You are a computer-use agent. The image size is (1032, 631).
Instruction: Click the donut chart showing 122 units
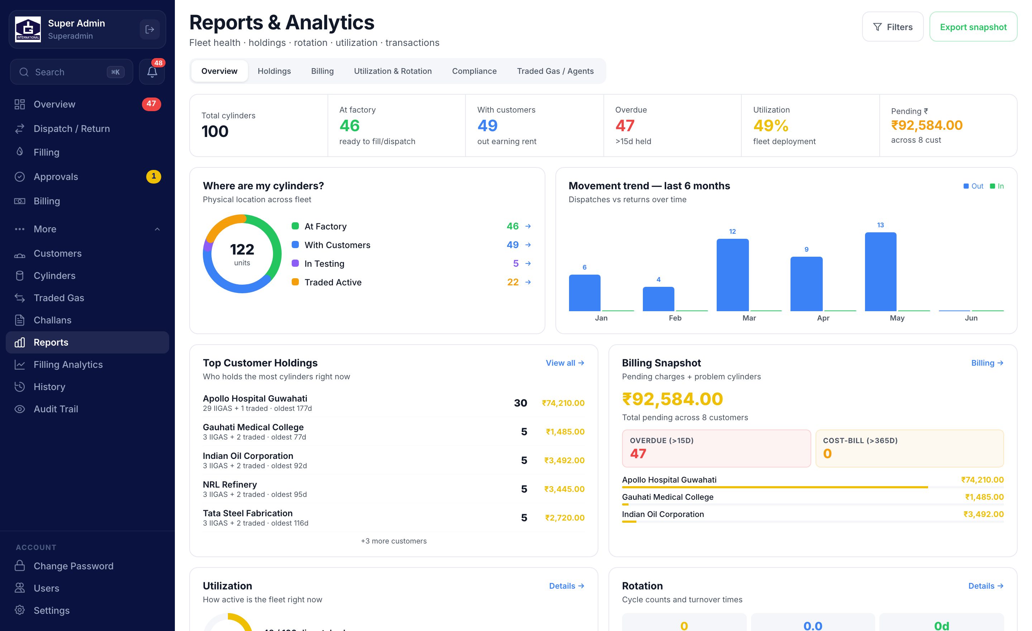(x=242, y=254)
